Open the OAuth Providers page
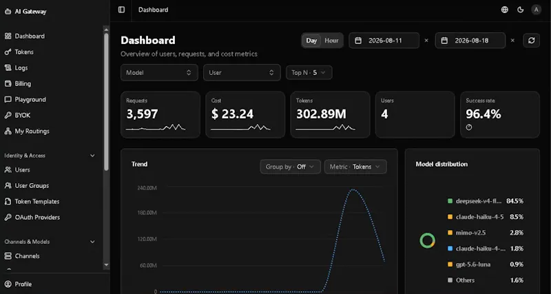The image size is (551, 294). click(x=37, y=218)
